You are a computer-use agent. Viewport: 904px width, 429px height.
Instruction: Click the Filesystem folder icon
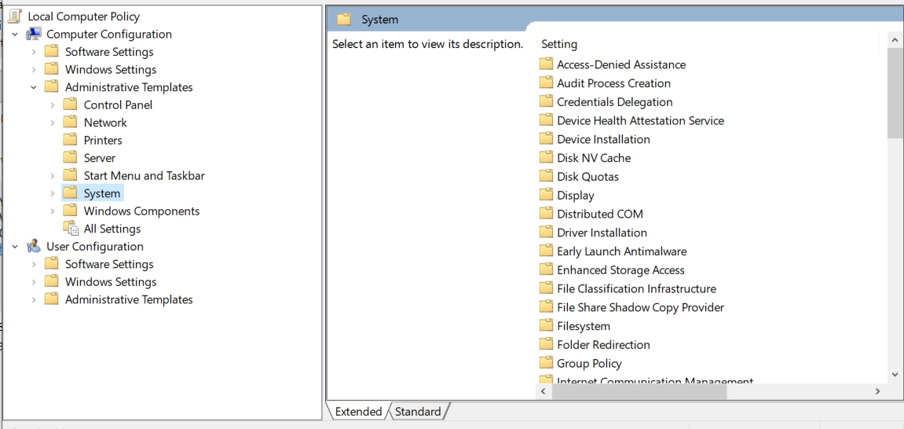pyautogui.click(x=546, y=326)
